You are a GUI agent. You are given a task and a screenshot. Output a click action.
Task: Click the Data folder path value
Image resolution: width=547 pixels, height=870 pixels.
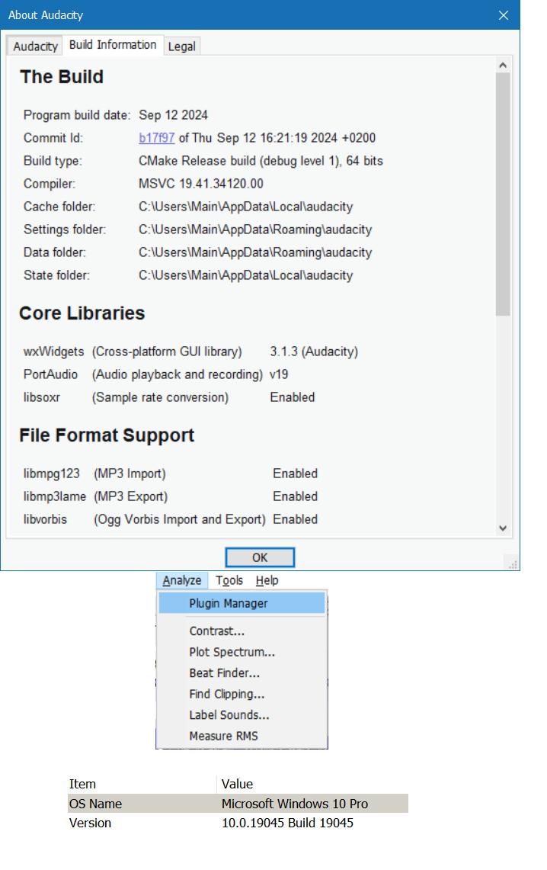point(255,252)
